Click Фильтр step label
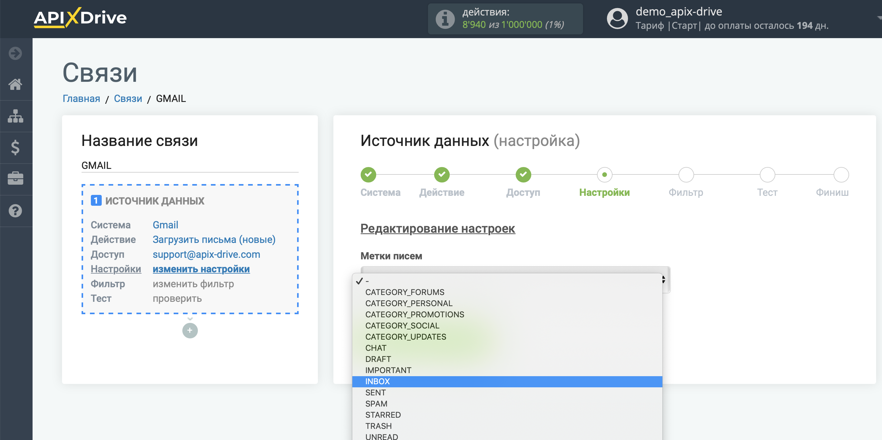Image resolution: width=882 pixels, height=440 pixels. tap(686, 192)
